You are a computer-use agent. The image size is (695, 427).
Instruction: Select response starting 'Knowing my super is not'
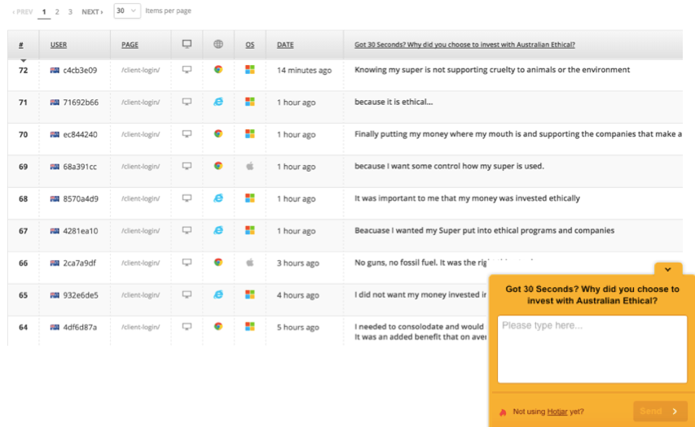(x=492, y=69)
